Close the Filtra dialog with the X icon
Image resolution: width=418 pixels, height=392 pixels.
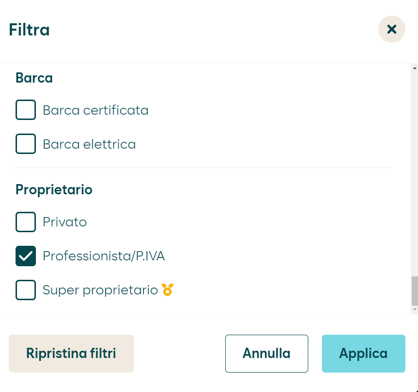(x=392, y=29)
